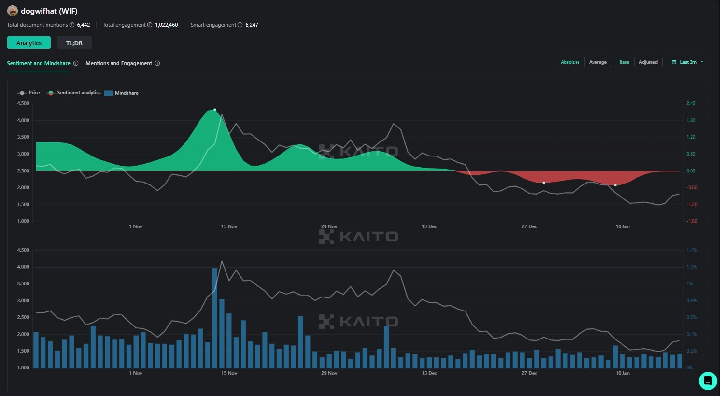Image resolution: width=720 pixels, height=396 pixels.
Task: Click the dogwifhat token avatar icon
Action: click(x=13, y=11)
